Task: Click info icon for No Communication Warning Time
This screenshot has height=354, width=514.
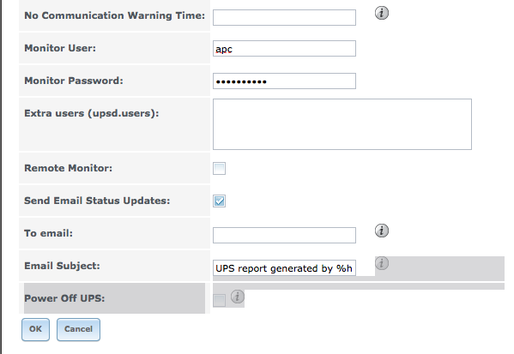Action: click(x=382, y=13)
